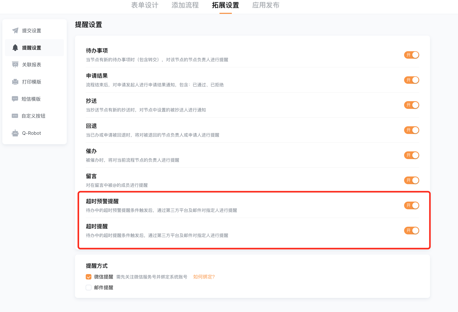Click the 回退 title text
458x312 pixels.
pyautogui.click(x=91, y=126)
